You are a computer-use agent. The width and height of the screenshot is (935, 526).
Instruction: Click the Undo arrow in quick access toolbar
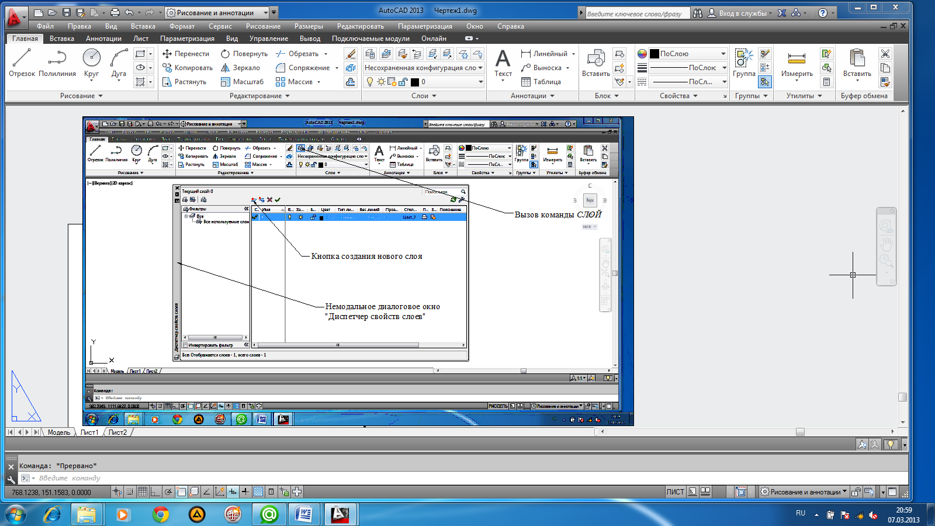pos(129,12)
